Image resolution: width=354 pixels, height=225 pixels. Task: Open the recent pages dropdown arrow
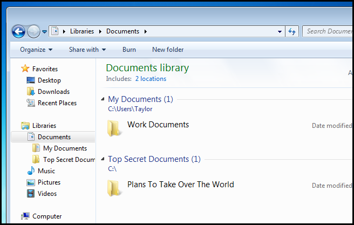[45, 32]
